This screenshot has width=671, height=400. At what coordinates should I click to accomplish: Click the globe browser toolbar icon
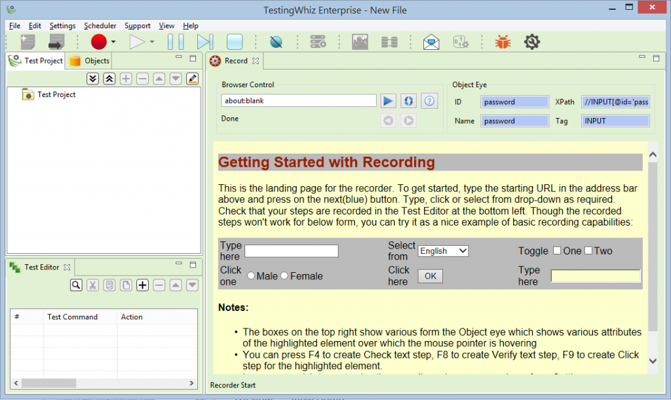click(276, 42)
